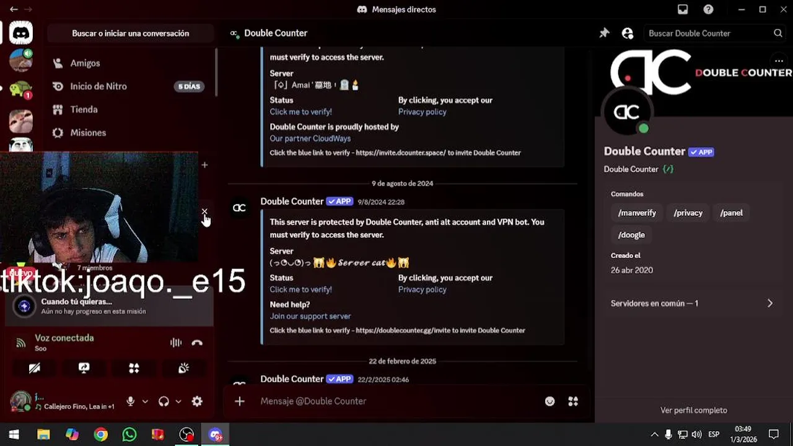Open Inicio de Nitro
The height and width of the screenshot is (446, 793).
point(99,86)
